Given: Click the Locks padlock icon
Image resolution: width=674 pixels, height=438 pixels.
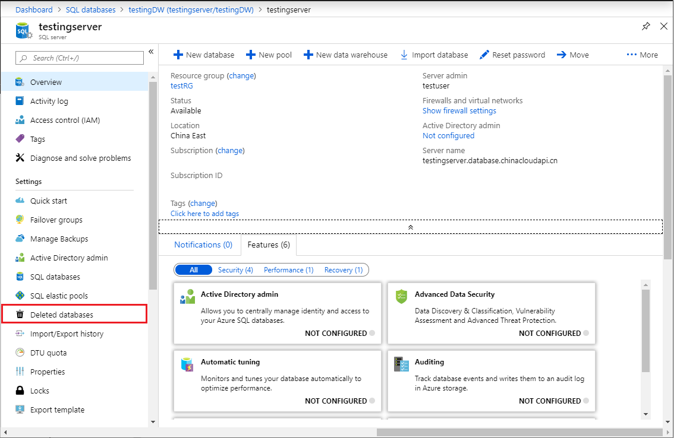Looking at the screenshot, I should click(x=20, y=391).
